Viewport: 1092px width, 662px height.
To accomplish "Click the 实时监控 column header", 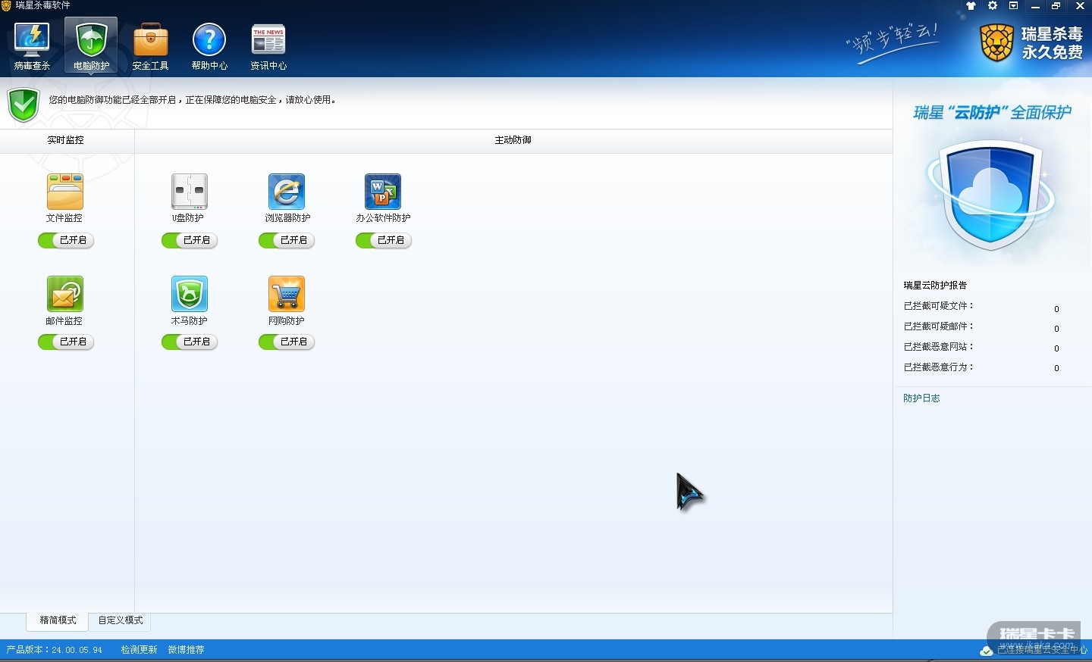I will (66, 140).
